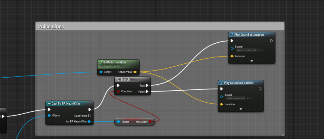324x139 pixels.
Task: Expand the upper Play Sound at Location node
Action: click(x=252, y=61)
